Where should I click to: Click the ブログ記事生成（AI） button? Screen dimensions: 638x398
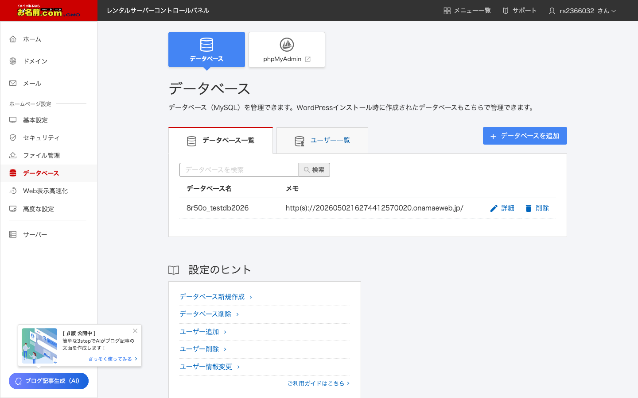(49, 381)
